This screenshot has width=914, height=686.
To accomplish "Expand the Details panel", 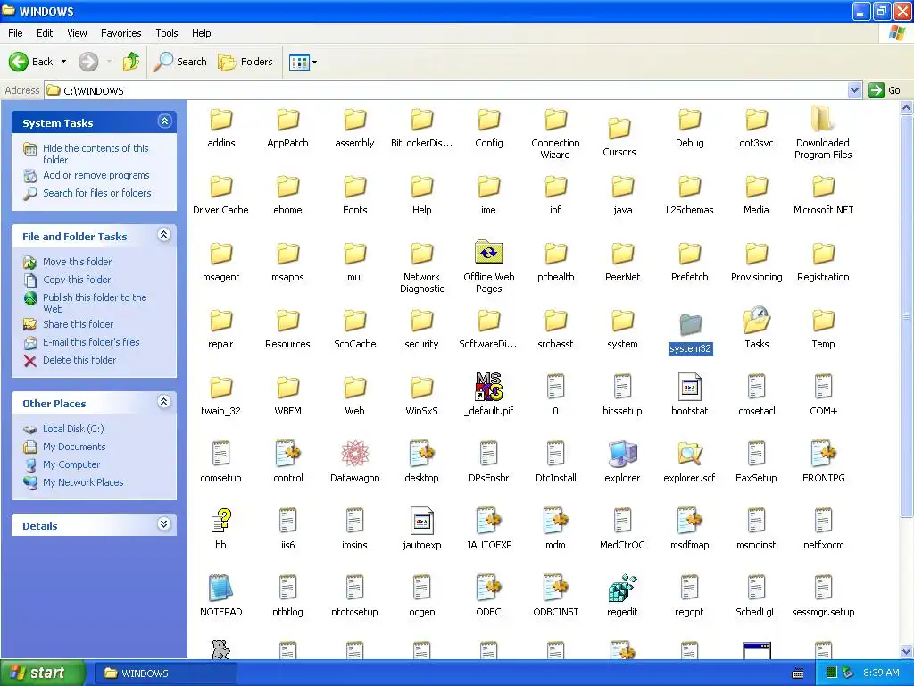I will [x=164, y=523].
